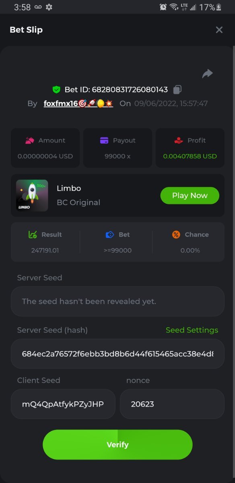Viewport: 235px width, 483px height.
Task: Select the unrevealed Server Seed field
Action: pyautogui.click(x=117, y=301)
